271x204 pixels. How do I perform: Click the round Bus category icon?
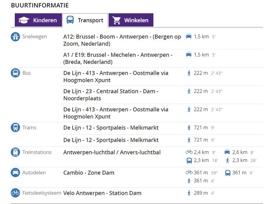pyautogui.click(x=15, y=73)
